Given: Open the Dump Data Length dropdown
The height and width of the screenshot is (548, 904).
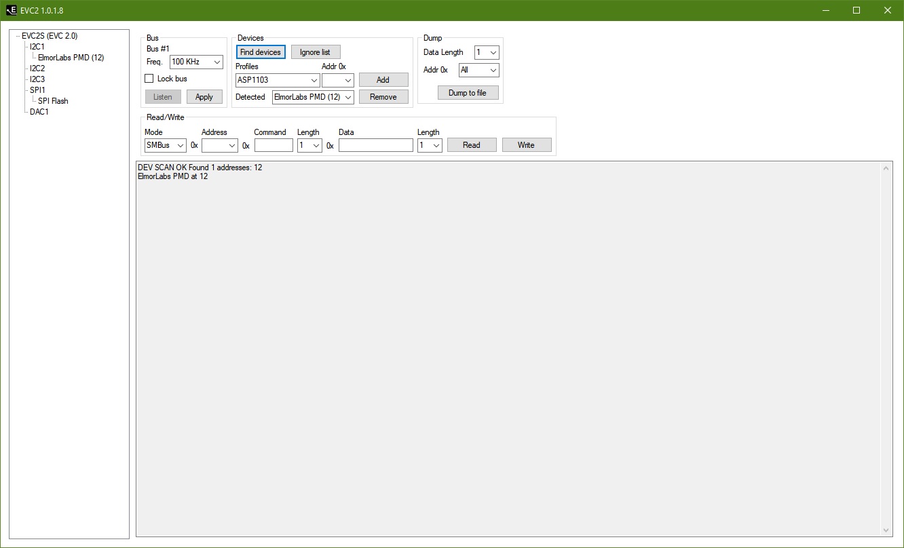Looking at the screenshot, I should pos(487,52).
